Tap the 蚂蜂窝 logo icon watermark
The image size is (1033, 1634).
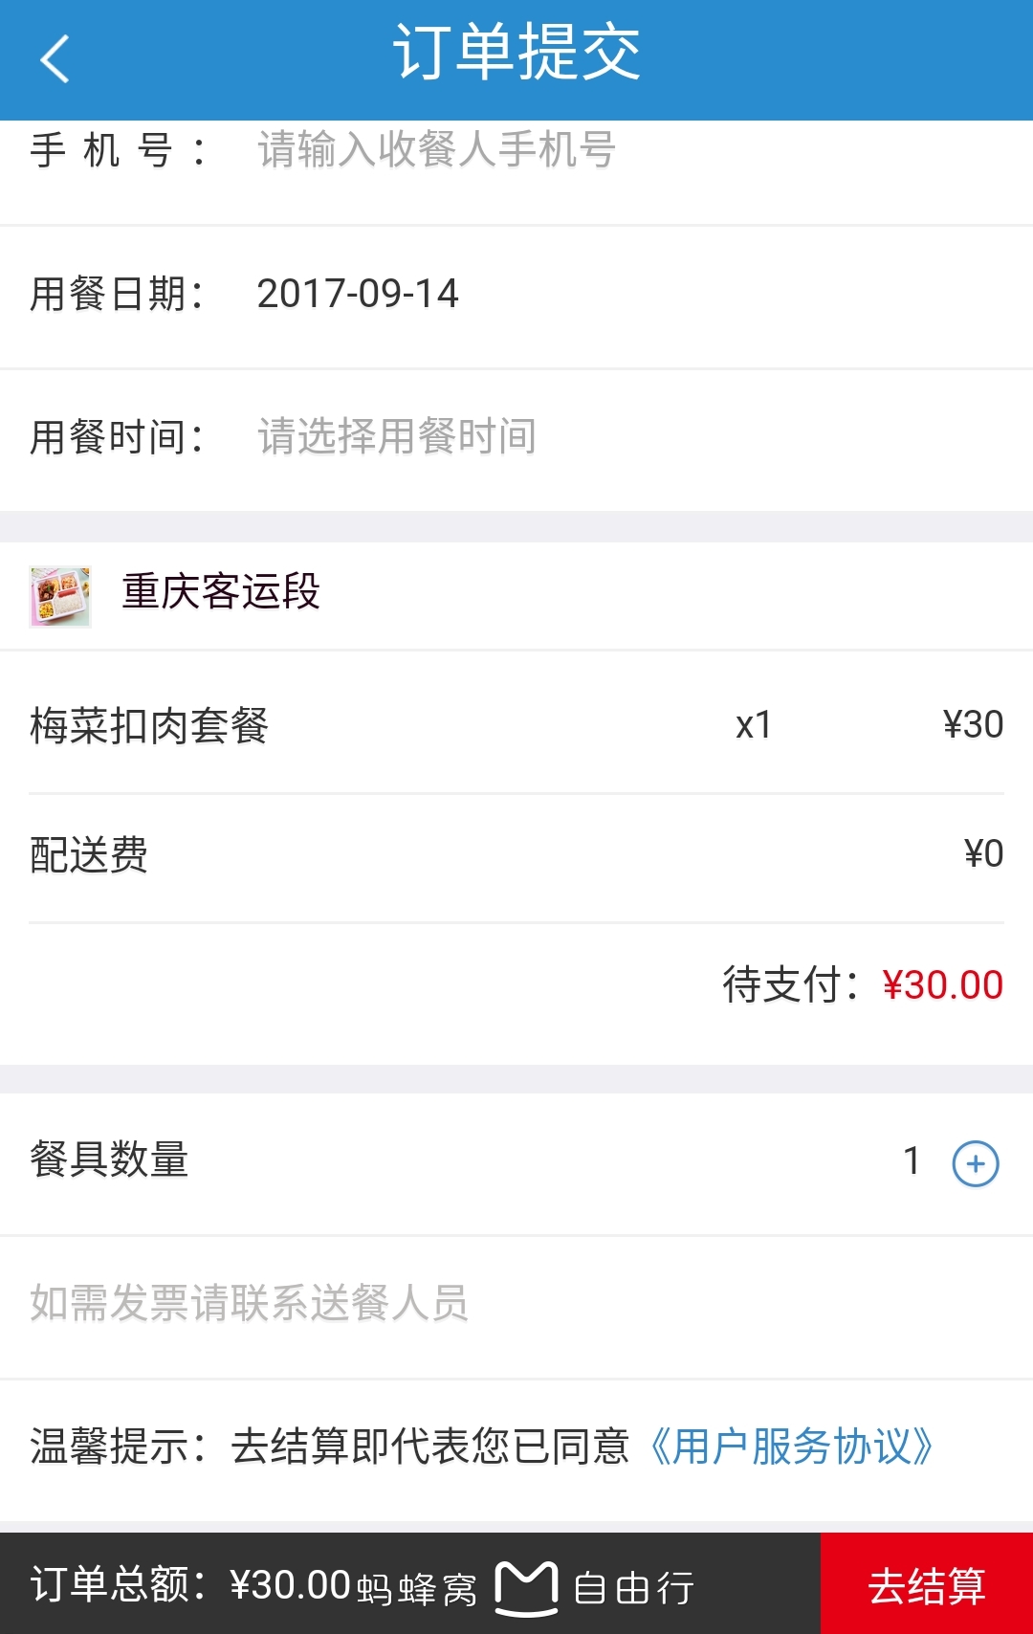click(x=526, y=1588)
